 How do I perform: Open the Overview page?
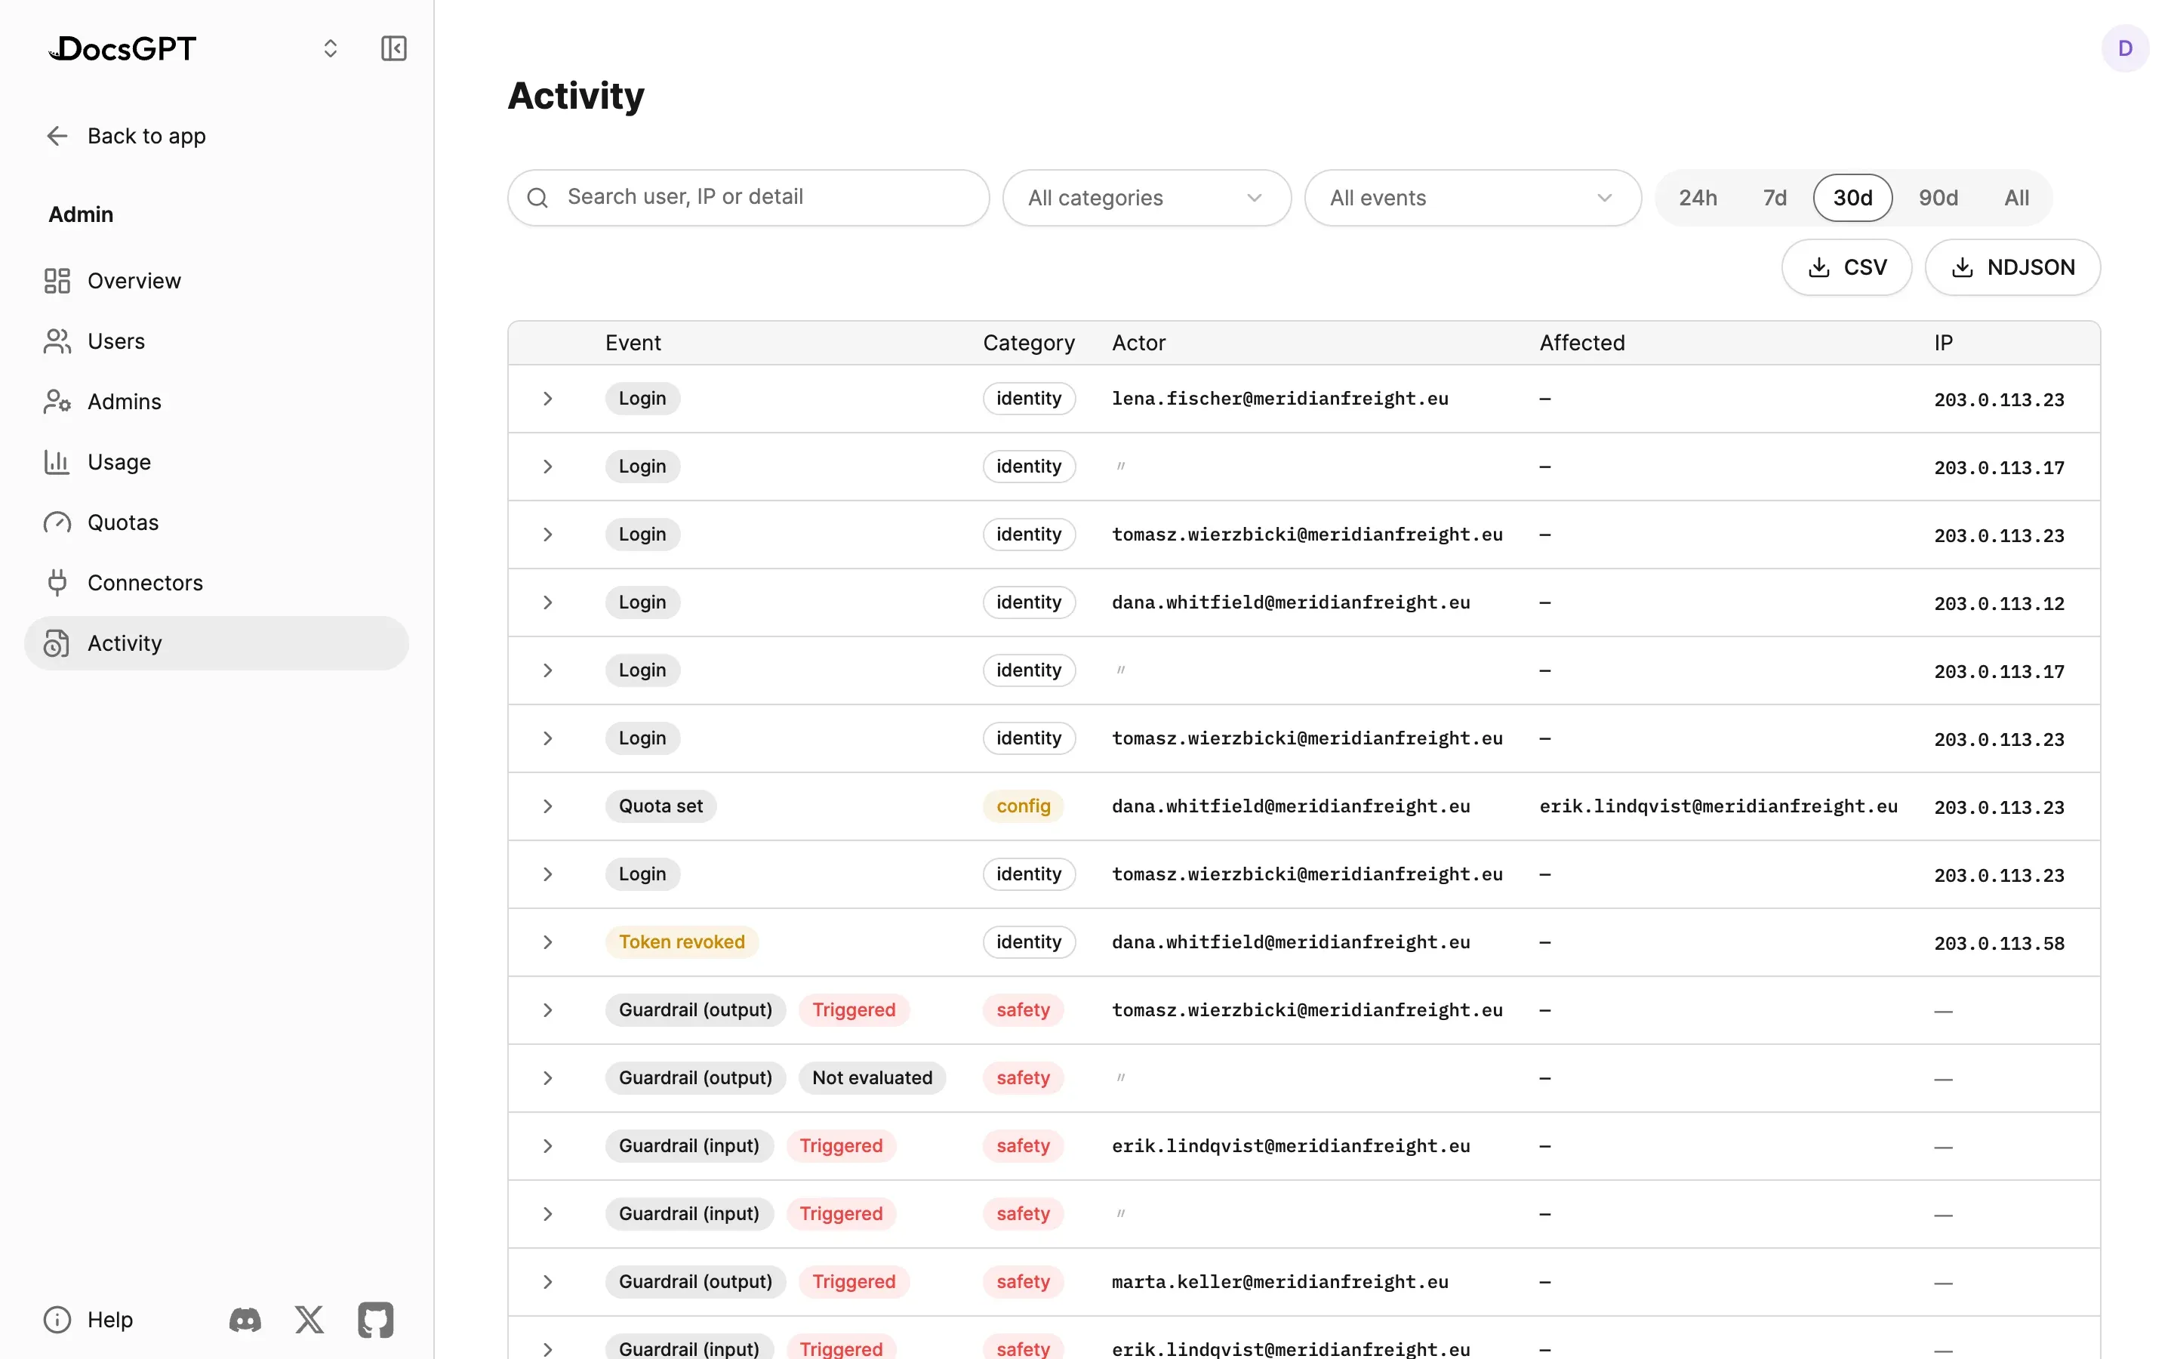click(x=217, y=282)
